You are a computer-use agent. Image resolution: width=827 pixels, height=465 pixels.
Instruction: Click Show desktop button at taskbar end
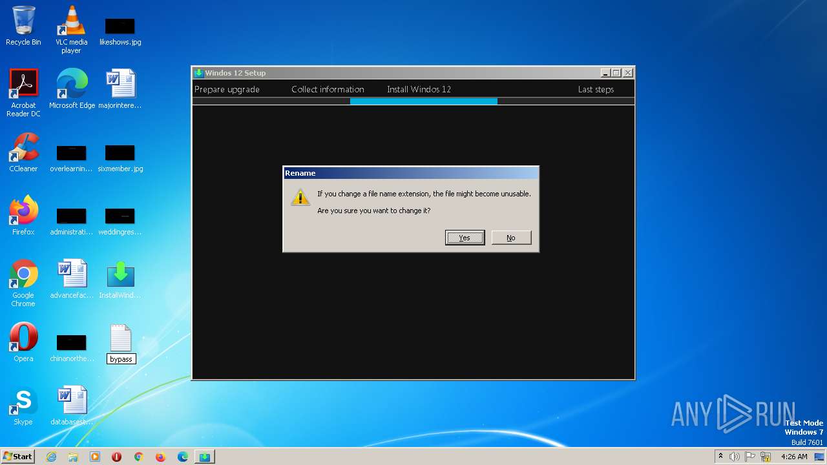821,457
